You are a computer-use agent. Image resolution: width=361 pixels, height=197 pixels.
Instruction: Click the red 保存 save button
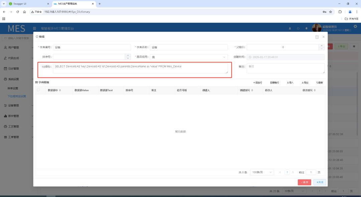[x=304, y=182]
